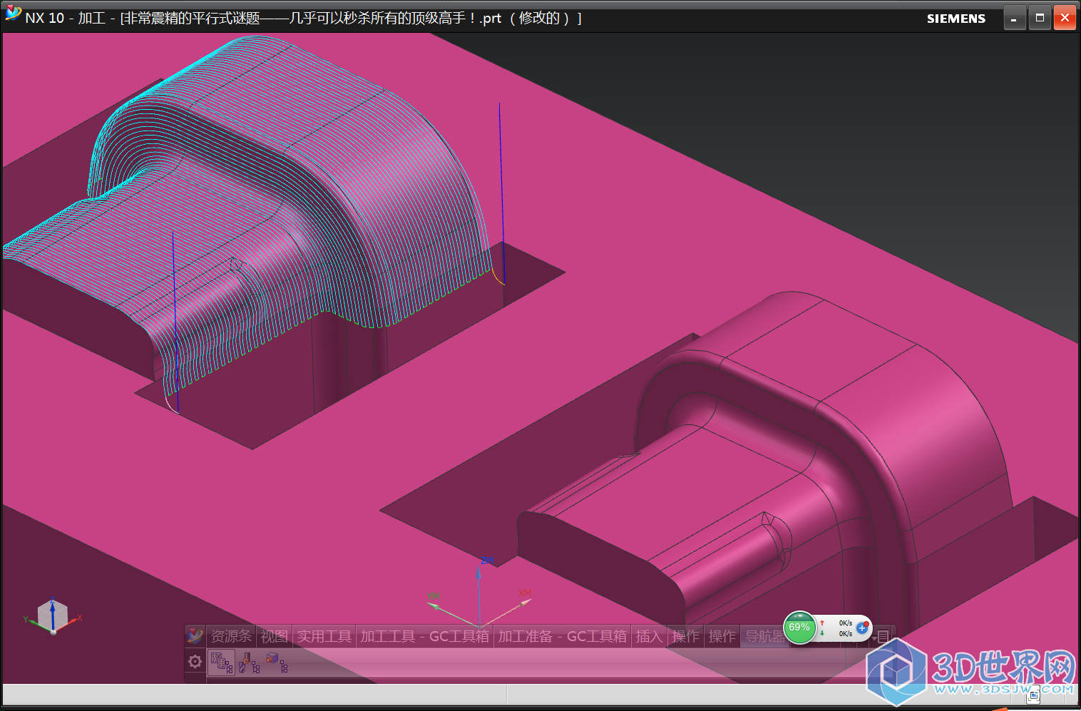Image resolution: width=1081 pixels, height=711 pixels.
Task: Switch to the 视图 tab
Action: 274,636
